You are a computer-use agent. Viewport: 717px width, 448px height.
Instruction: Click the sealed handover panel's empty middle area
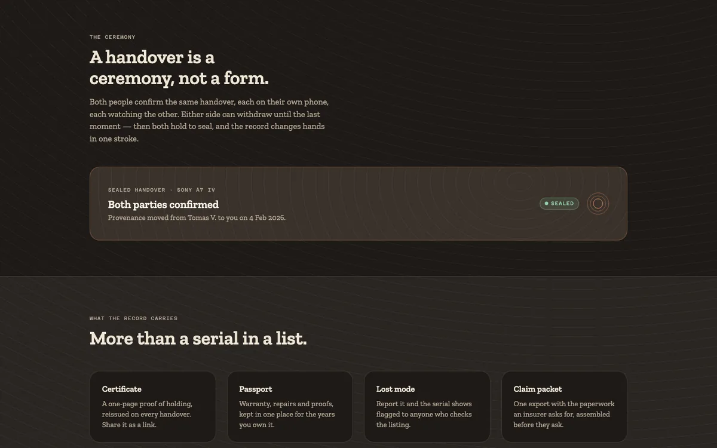coord(412,204)
